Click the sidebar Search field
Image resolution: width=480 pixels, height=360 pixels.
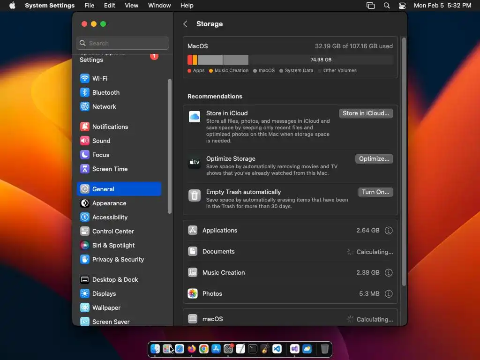coord(122,43)
